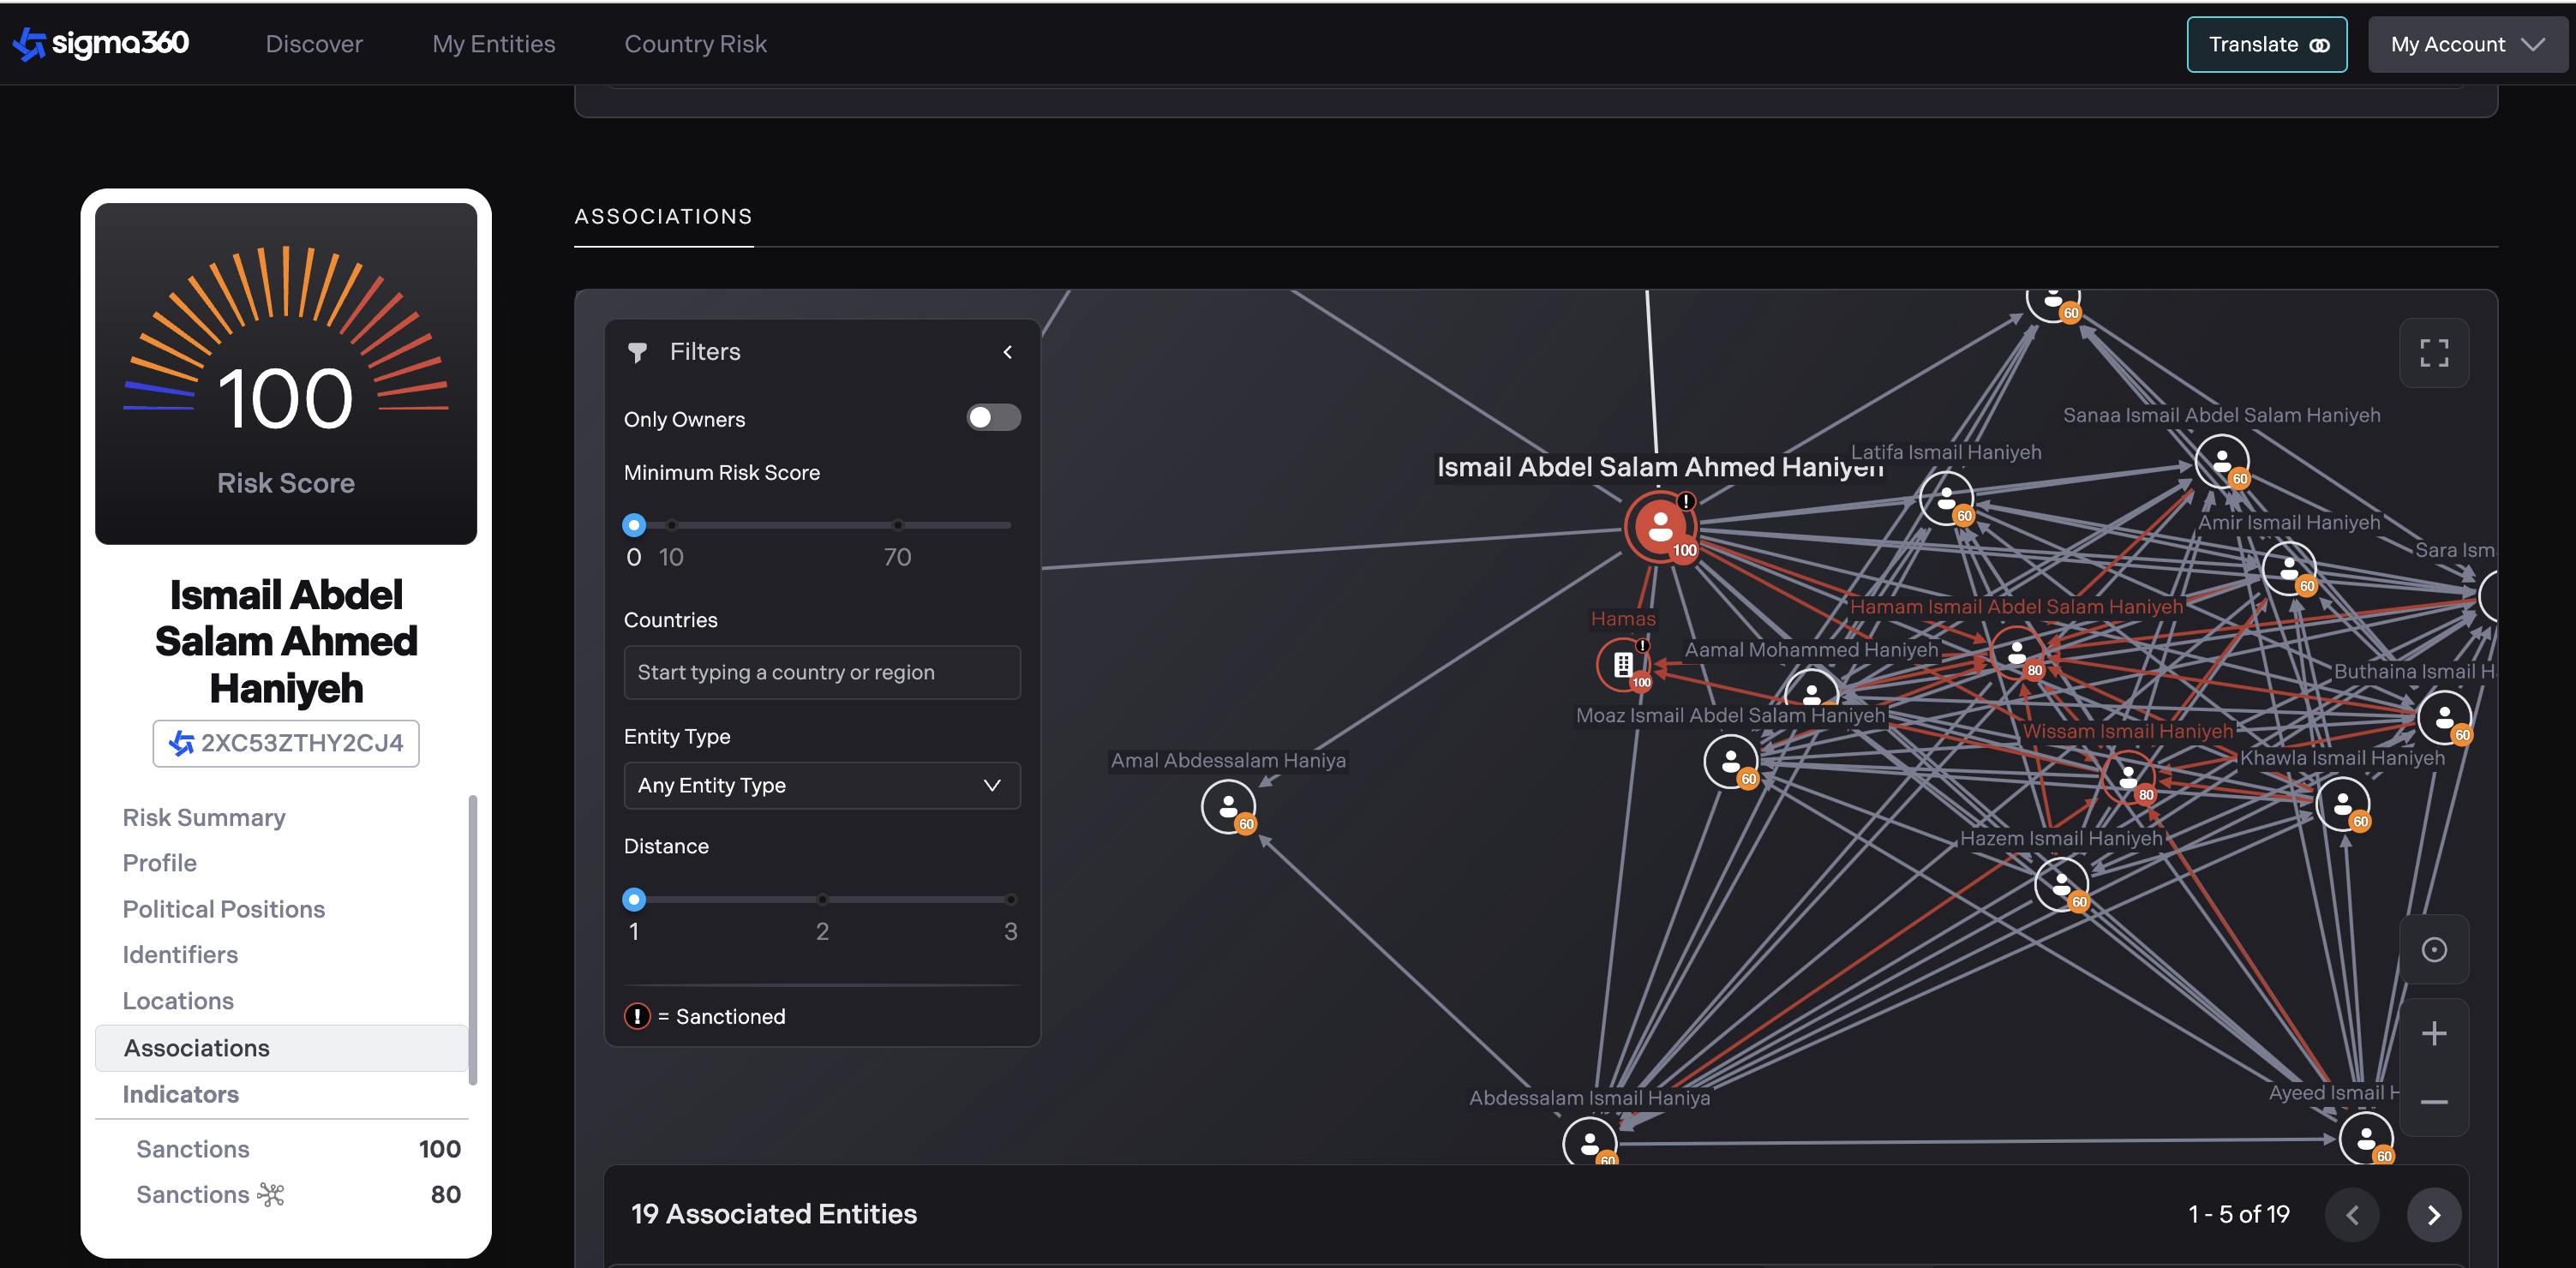Collapse the Filters panel chevron
The image size is (2576, 1268).
click(1008, 352)
